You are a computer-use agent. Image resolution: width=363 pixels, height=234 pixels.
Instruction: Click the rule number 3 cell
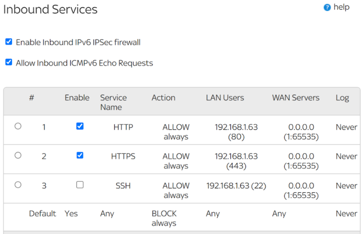pos(44,186)
